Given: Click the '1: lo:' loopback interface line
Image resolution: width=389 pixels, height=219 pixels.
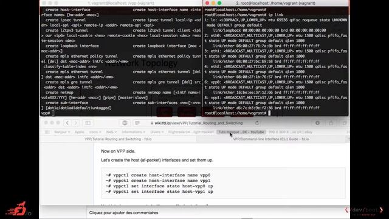Looking at the screenshot, I should [276, 20].
